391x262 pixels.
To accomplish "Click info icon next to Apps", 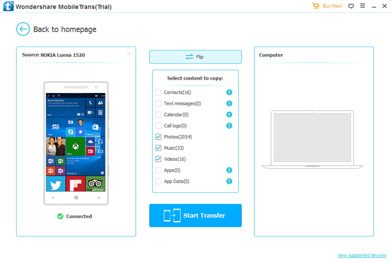I will [x=229, y=170].
